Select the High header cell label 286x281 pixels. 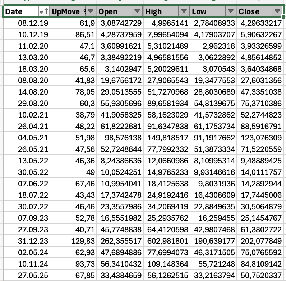point(154,12)
